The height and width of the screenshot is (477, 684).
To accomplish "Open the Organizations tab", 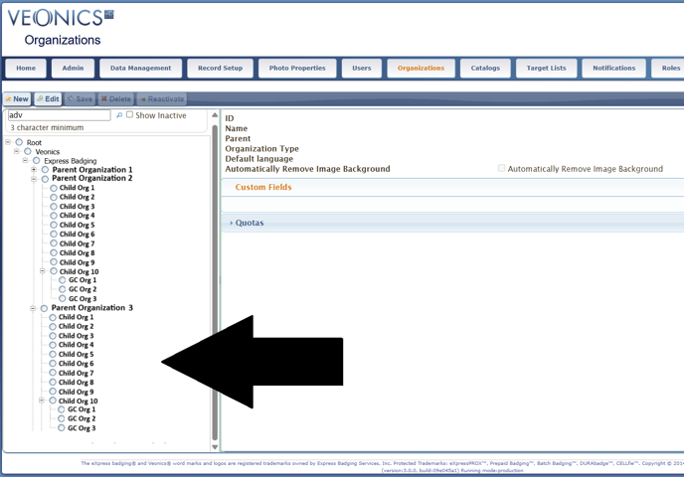I will pyautogui.click(x=421, y=68).
